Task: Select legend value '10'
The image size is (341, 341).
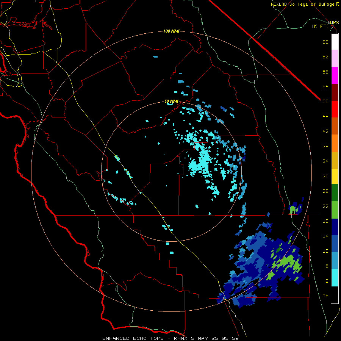Action: 325,251
